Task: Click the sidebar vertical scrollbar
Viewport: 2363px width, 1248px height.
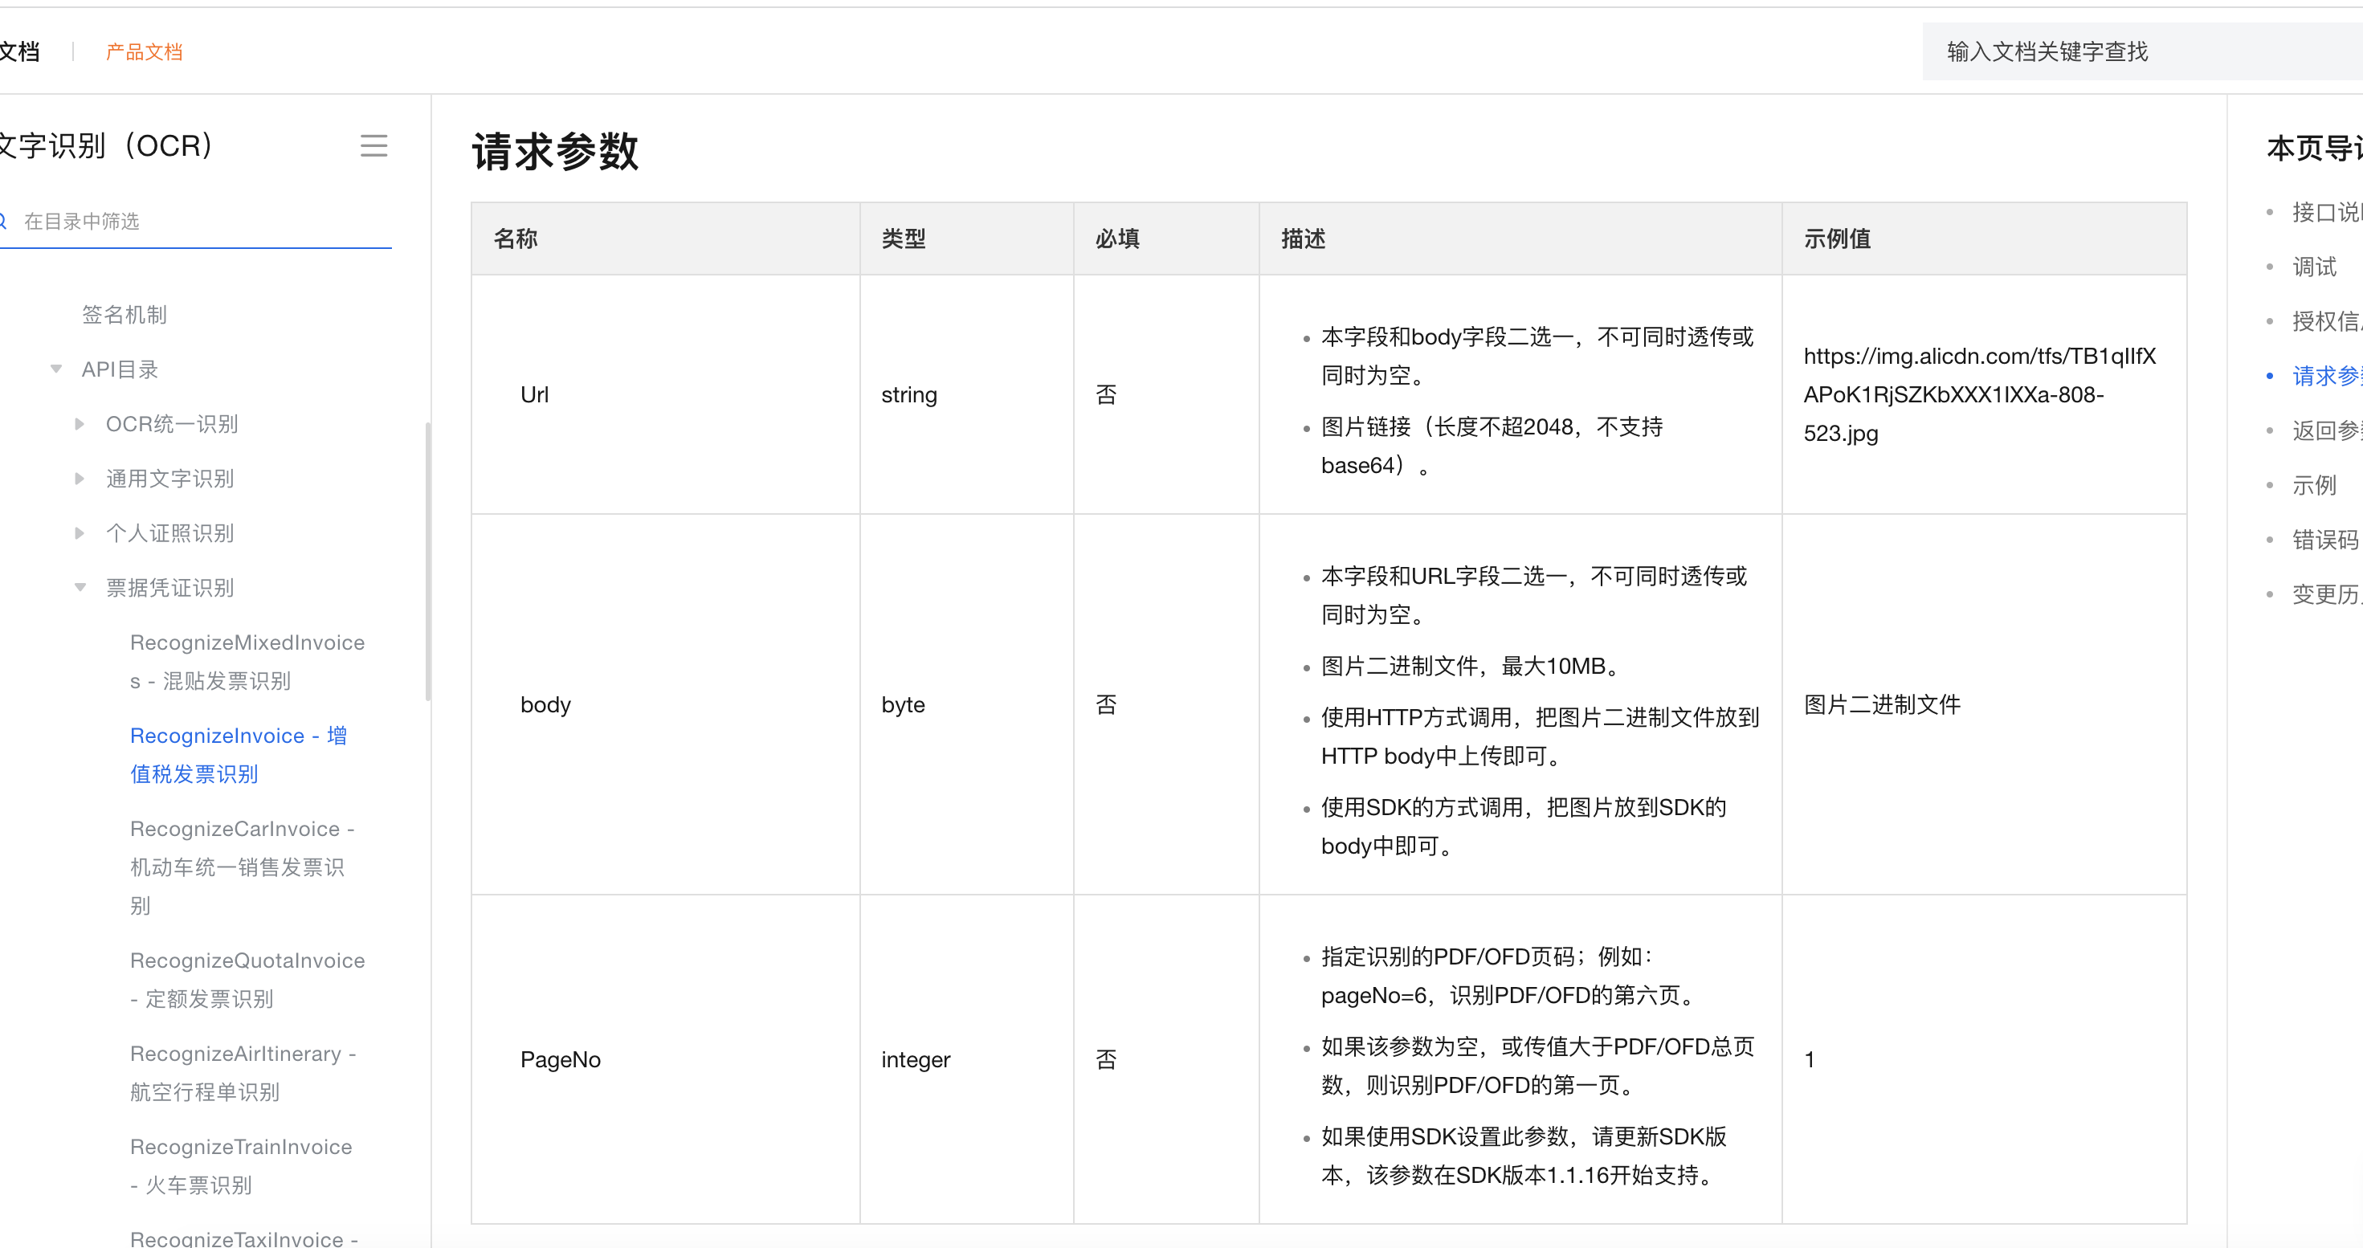Action: (x=427, y=561)
